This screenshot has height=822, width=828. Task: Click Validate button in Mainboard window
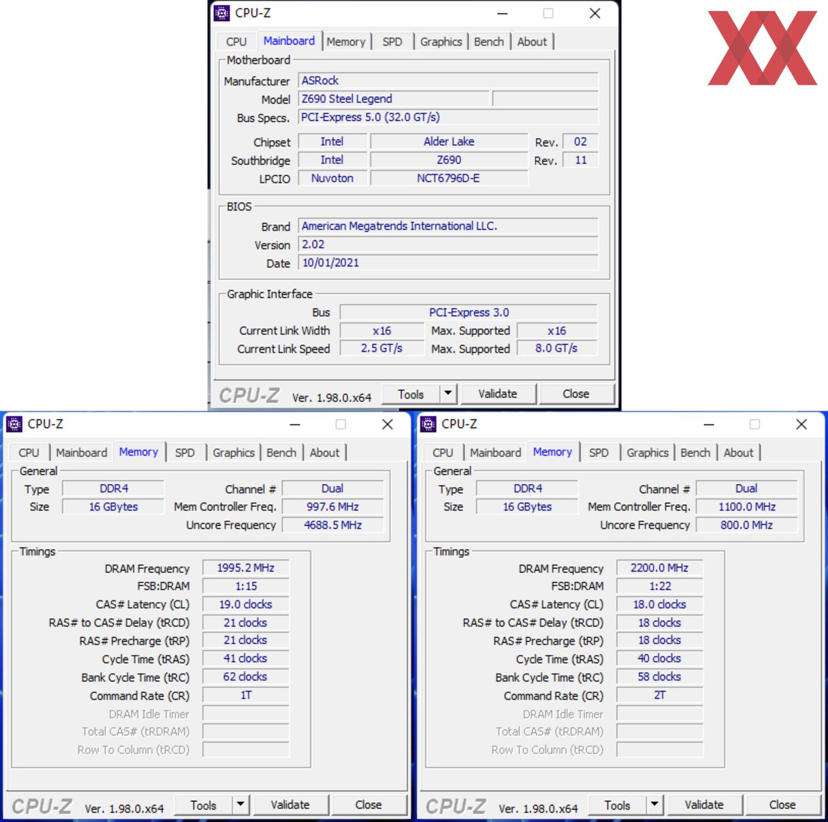pos(497,394)
